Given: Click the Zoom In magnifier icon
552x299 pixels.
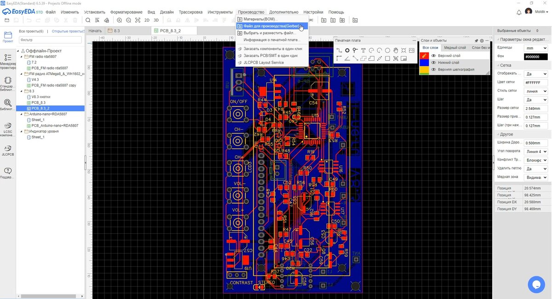Looking at the screenshot, I should coord(120,20).
